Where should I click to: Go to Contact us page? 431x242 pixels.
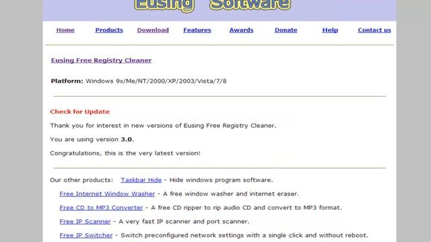coord(374,30)
